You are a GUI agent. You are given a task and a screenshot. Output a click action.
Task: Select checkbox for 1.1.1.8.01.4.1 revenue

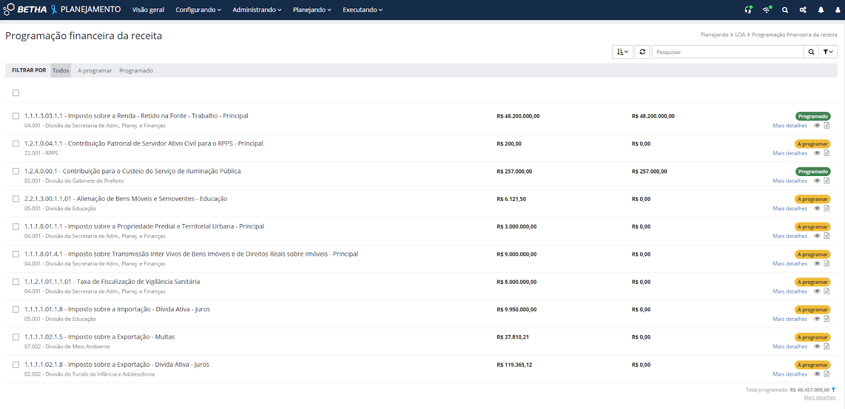16,254
